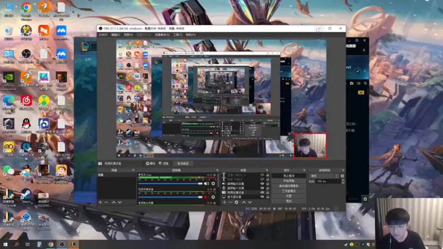Image resolution: width=443 pixels, height=249 pixels.
Task: Open the 帮助(H) menu
Action: pos(190,35)
